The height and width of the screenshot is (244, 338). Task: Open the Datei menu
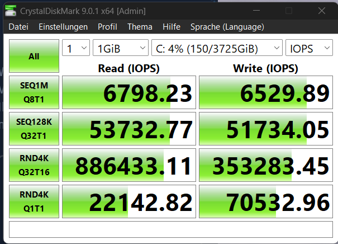click(x=18, y=27)
